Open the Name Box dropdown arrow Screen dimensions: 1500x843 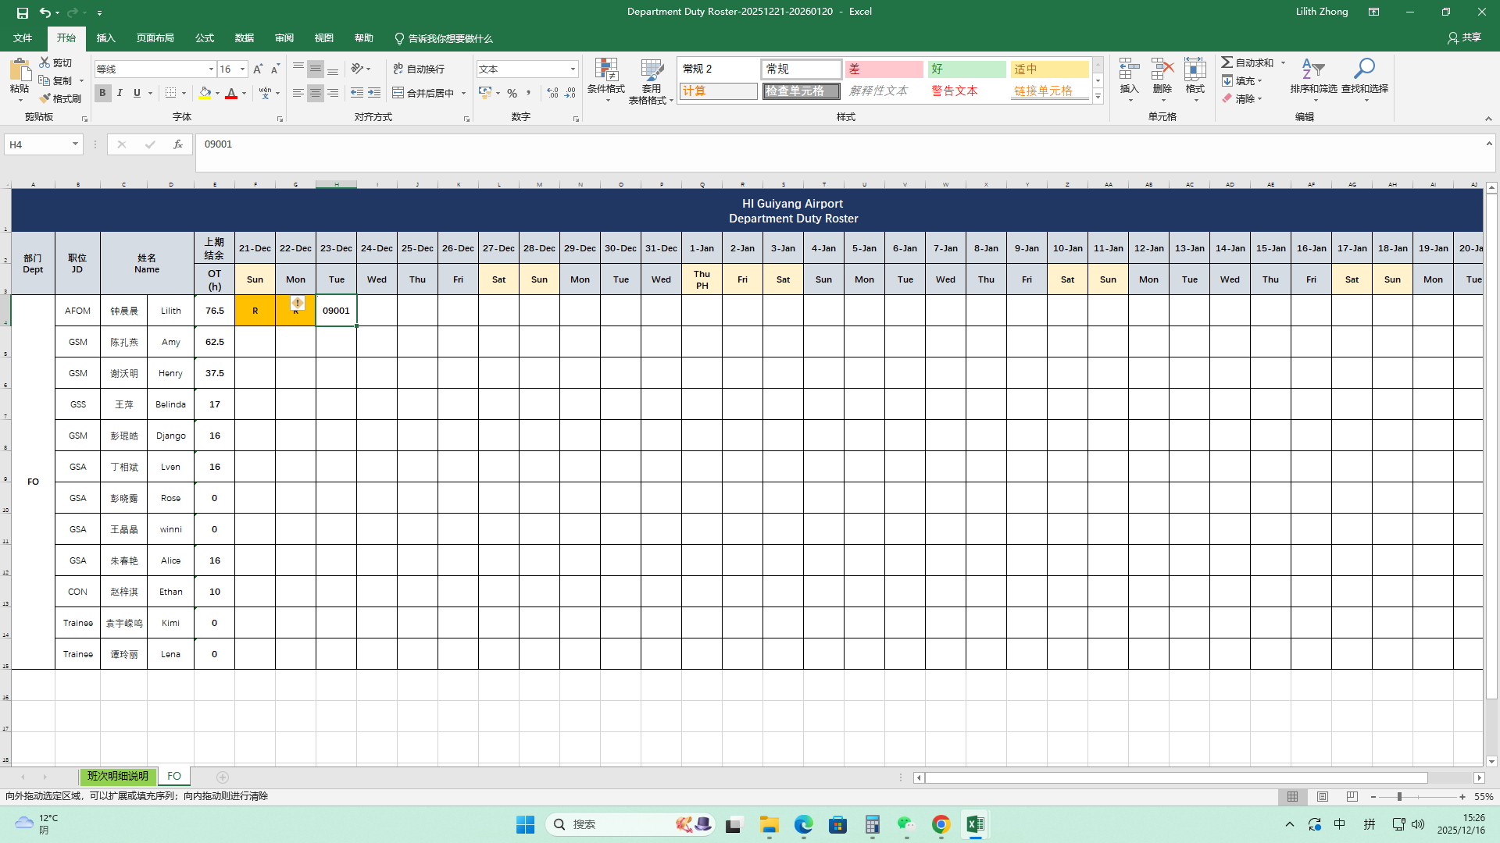(x=75, y=144)
